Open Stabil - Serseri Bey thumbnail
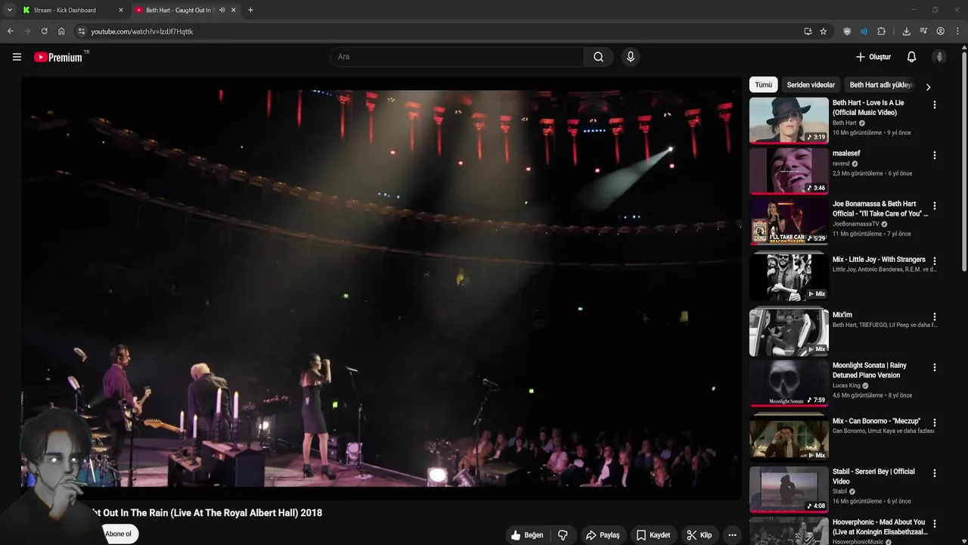968x545 pixels. pyautogui.click(x=789, y=489)
